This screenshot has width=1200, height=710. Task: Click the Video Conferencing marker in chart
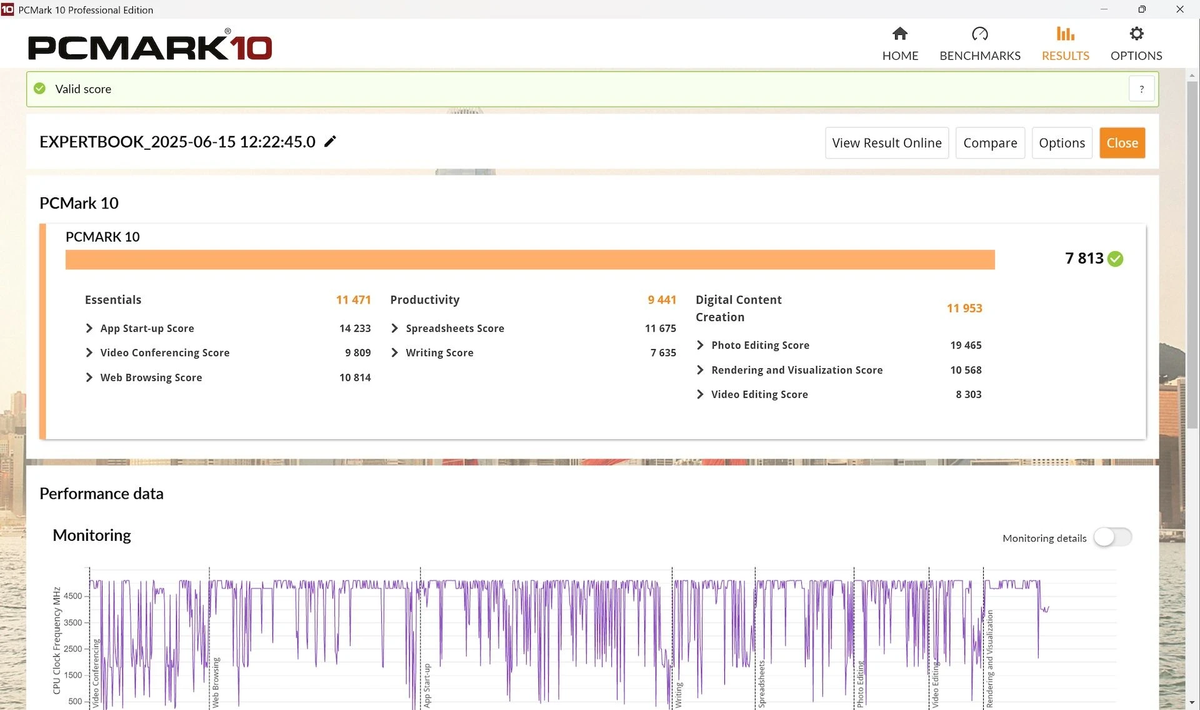click(x=96, y=673)
